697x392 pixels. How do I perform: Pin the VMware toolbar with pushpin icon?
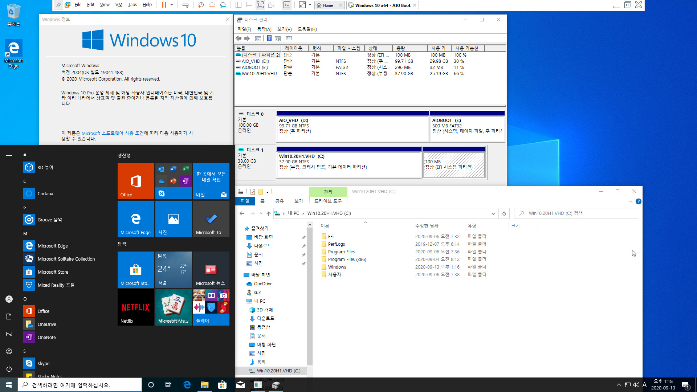click(x=58, y=5)
